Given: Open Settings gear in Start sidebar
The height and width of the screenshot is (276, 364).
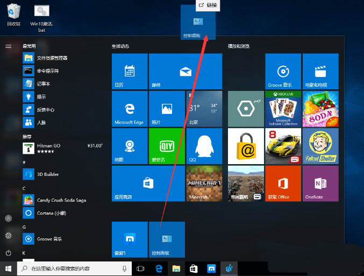Looking at the screenshot, I should pos(8,236).
